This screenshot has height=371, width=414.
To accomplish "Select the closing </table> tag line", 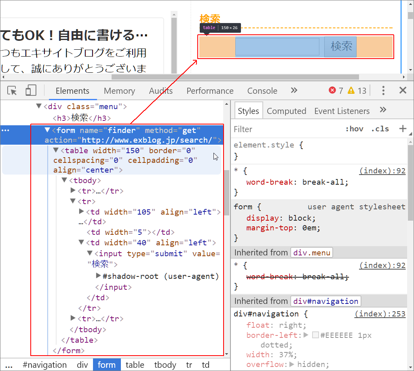I will [x=79, y=340].
